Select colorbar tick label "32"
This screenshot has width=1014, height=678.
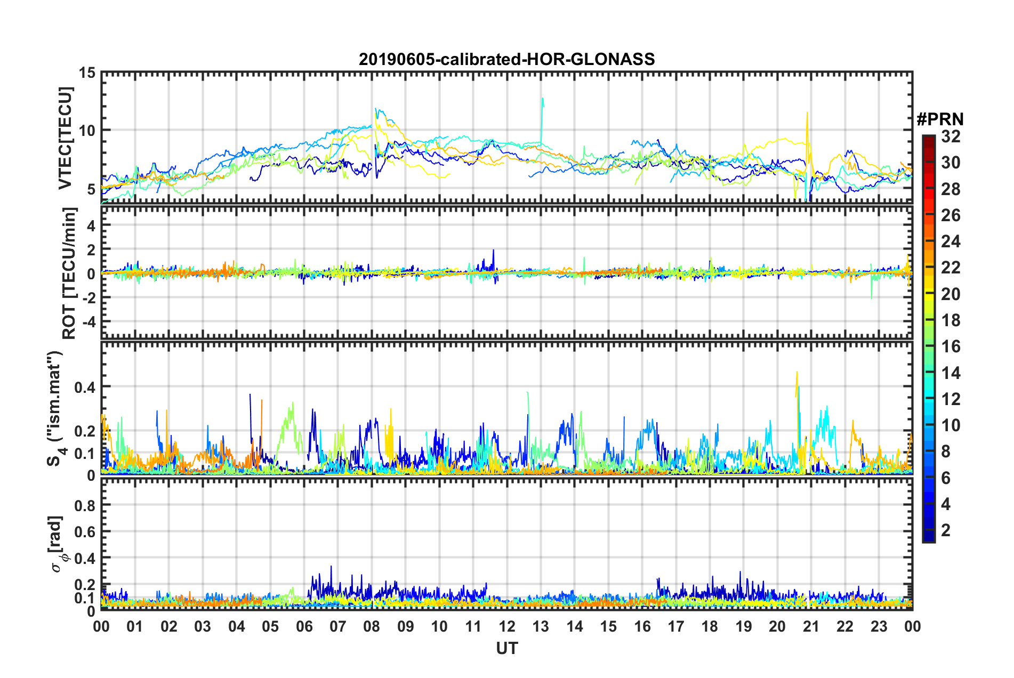[x=951, y=136]
